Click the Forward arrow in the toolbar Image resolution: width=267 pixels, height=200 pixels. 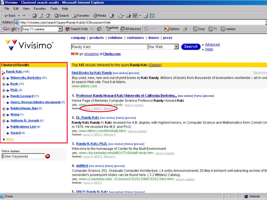click(x=24, y=16)
